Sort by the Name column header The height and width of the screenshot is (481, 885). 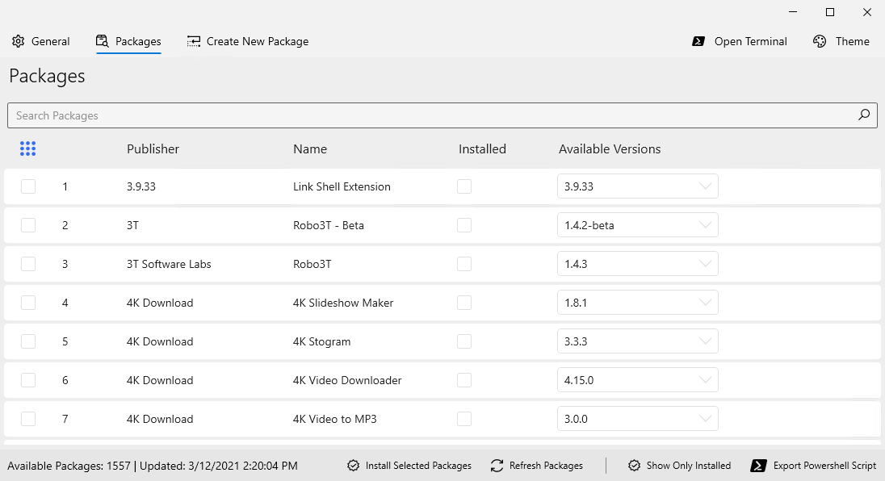click(x=310, y=148)
